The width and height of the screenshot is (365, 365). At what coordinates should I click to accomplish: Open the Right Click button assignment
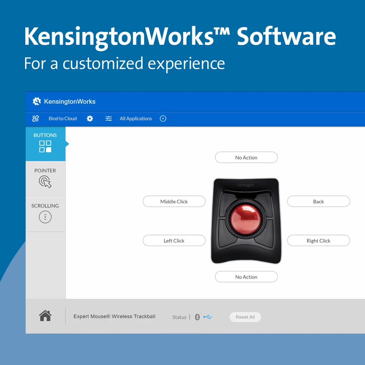coord(319,240)
